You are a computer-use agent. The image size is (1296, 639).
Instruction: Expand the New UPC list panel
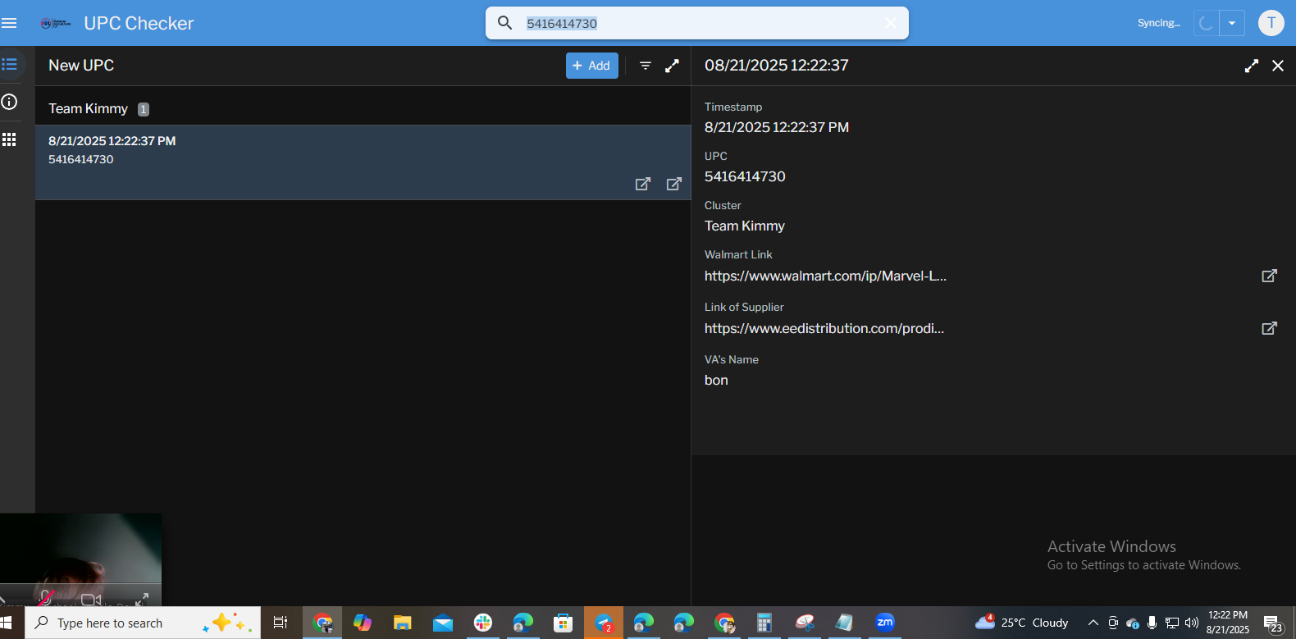pos(672,66)
